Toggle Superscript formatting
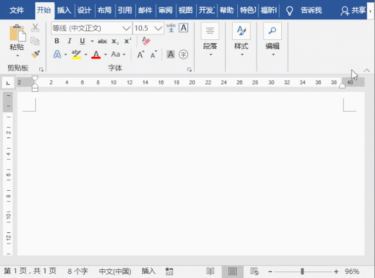 click(128, 41)
